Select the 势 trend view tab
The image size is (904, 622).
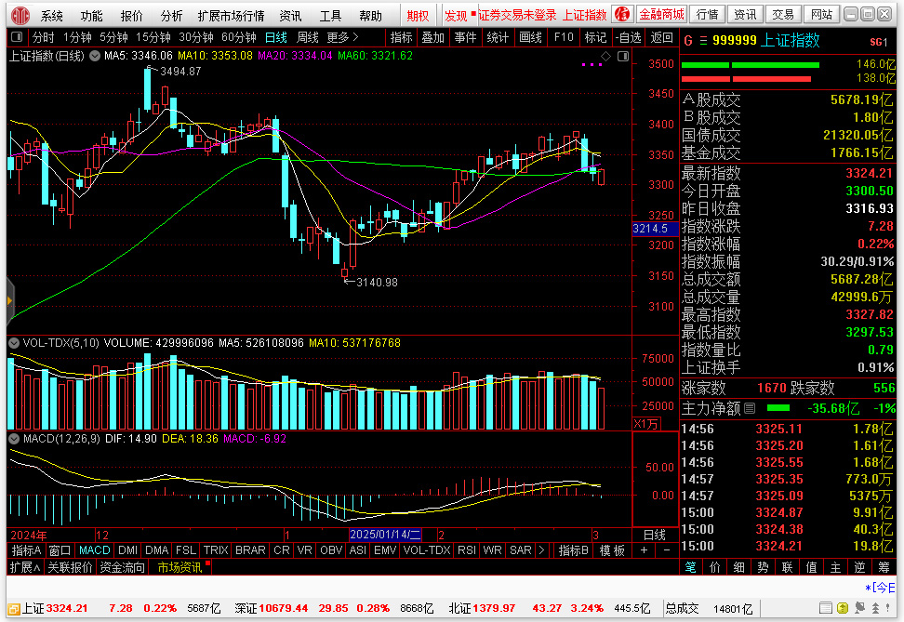click(764, 567)
